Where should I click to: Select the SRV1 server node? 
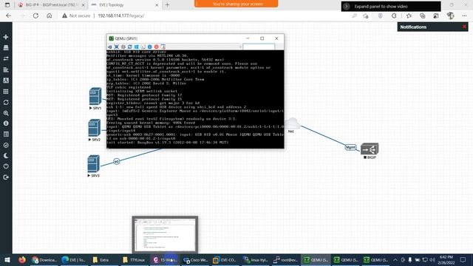pyautogui.click(x=95, y=96)
